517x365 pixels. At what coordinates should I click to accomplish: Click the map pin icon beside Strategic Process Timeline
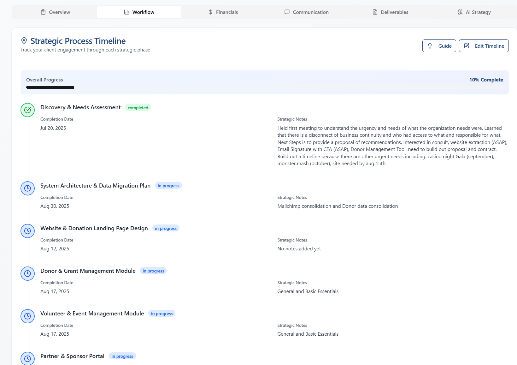coord(24,41)
